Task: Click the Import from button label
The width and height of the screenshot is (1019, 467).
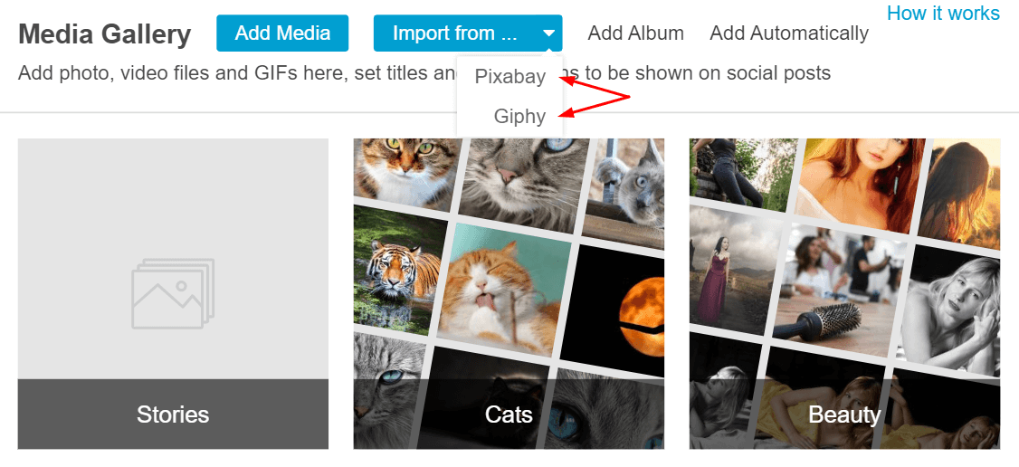Action: tap(455, 33)
